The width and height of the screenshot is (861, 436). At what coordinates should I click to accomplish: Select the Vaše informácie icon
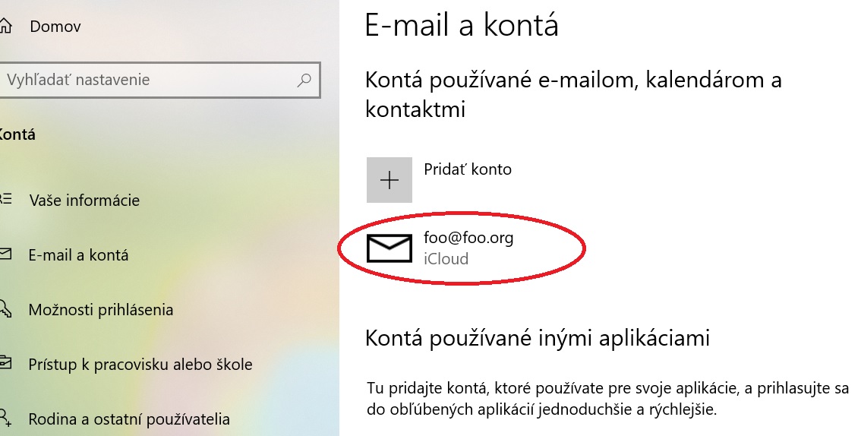tap(5, 199)
